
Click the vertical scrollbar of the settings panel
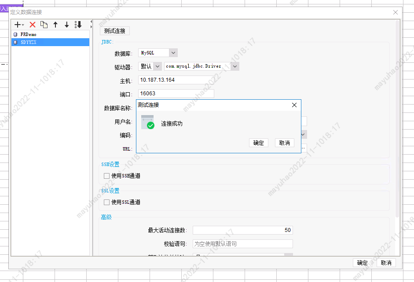(x=397, y=119)
